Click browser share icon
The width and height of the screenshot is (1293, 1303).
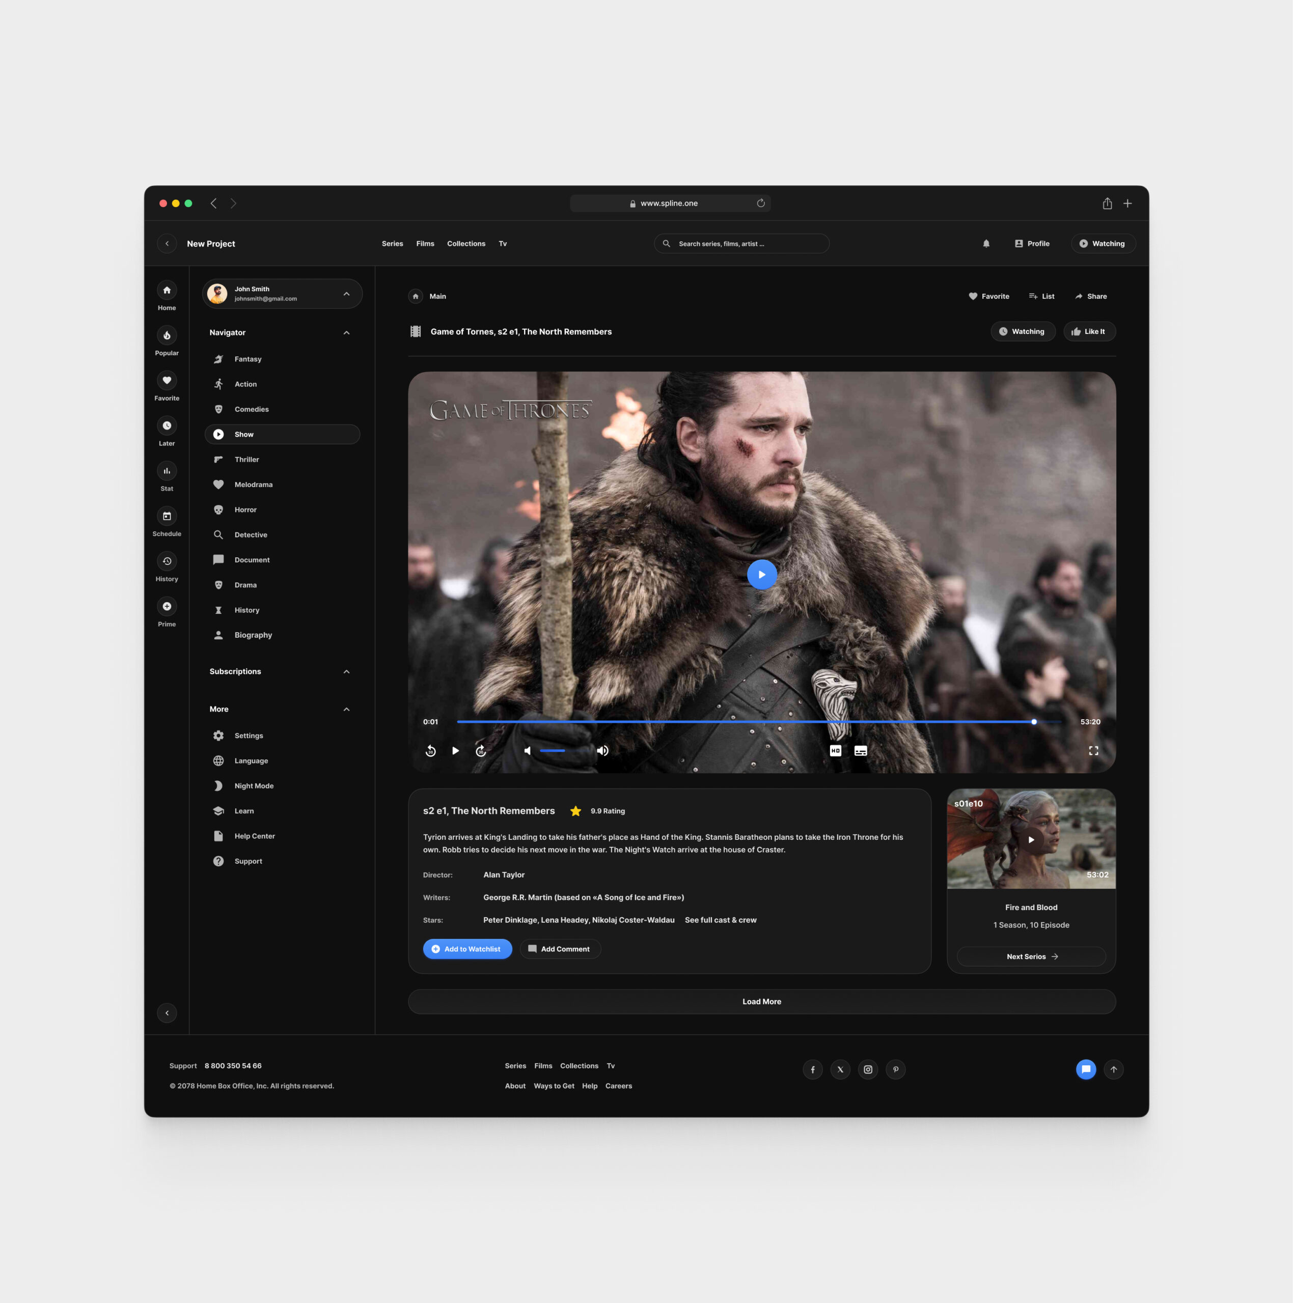(x=1108, y=203)
